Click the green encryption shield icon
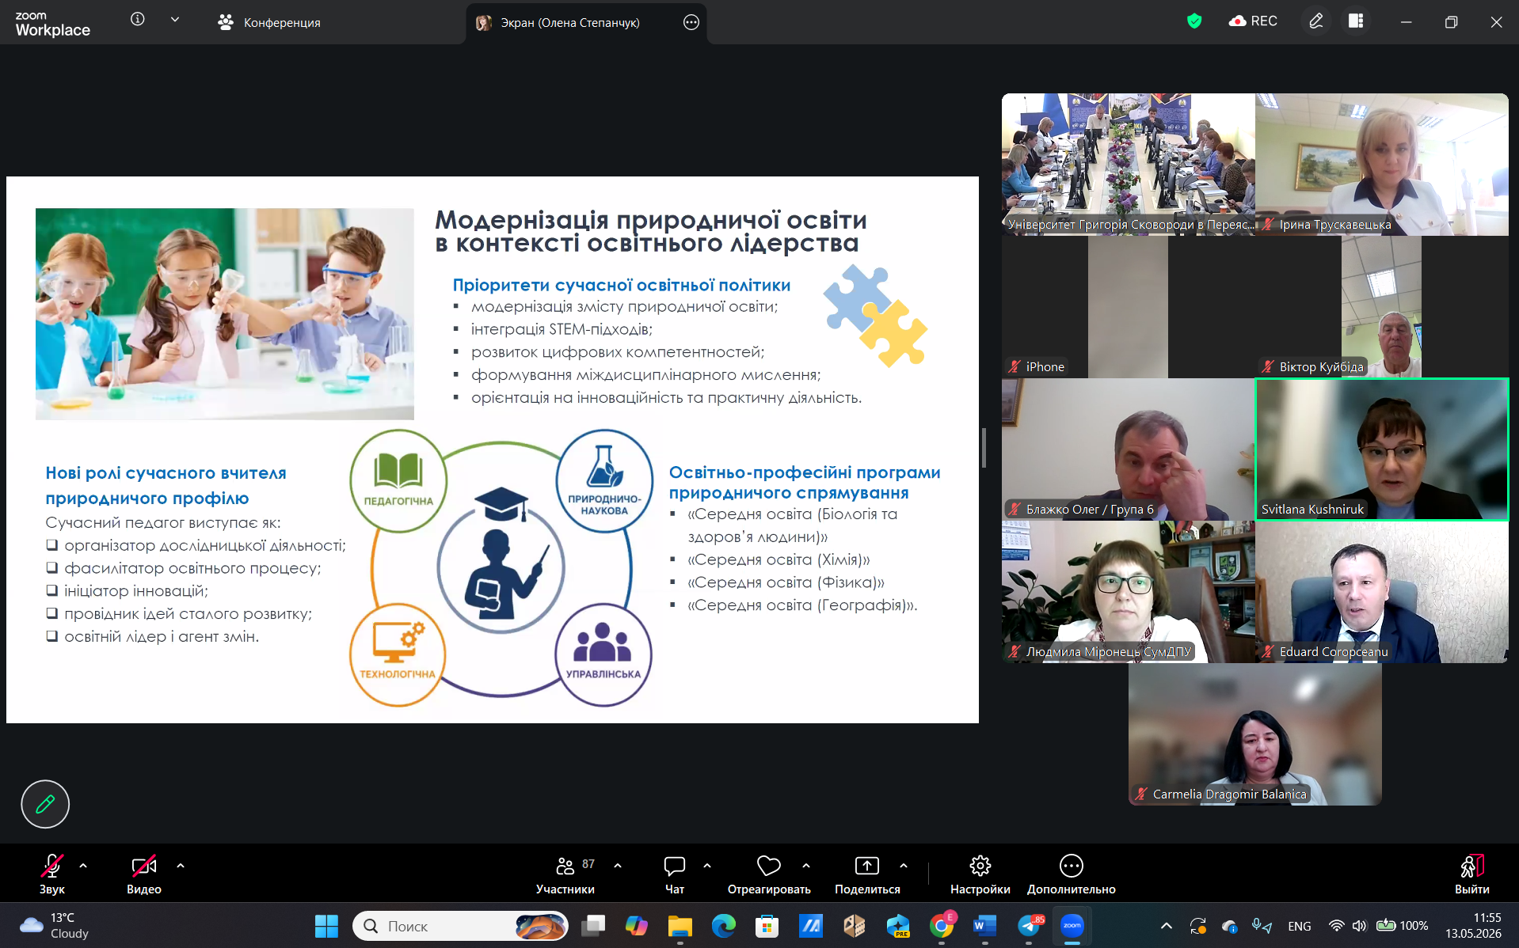 point(1194,21)
